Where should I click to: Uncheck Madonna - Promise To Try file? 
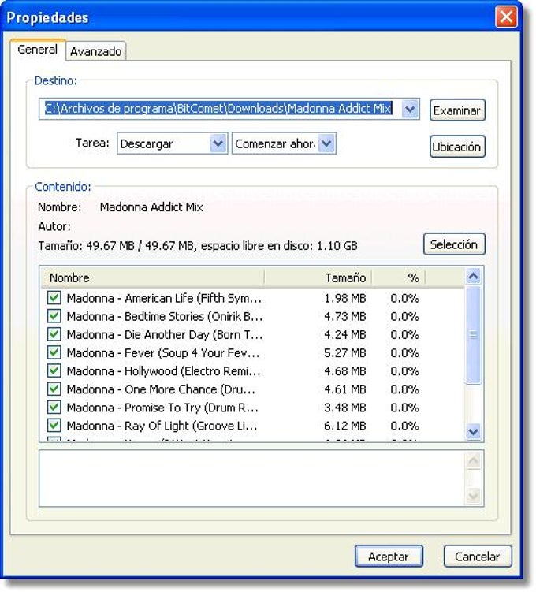(x=54, y=407)
